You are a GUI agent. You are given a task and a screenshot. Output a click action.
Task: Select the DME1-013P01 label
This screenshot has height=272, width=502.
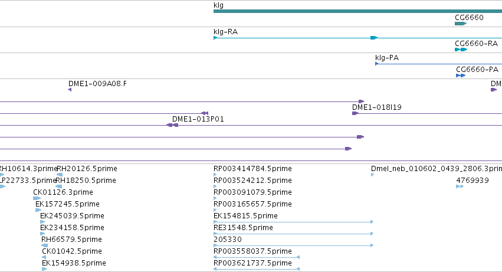pos(198,119)
